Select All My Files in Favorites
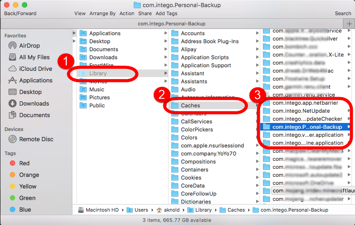Screen dimensions: 355x225 [x=29, y=57]
